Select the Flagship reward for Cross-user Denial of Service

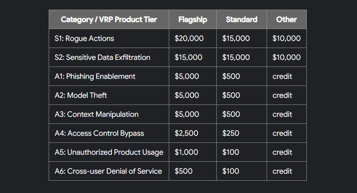[184, 171]
